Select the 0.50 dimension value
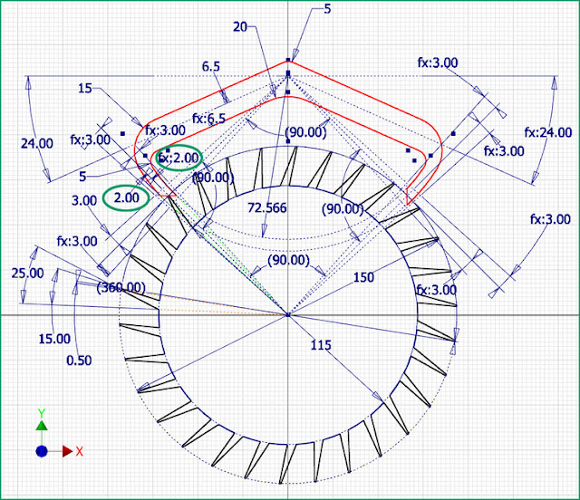580x500 pixels. click(79, 361)
